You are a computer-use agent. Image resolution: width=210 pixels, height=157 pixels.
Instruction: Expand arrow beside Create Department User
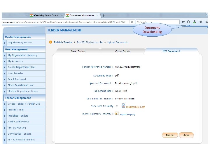pos(5,67)
